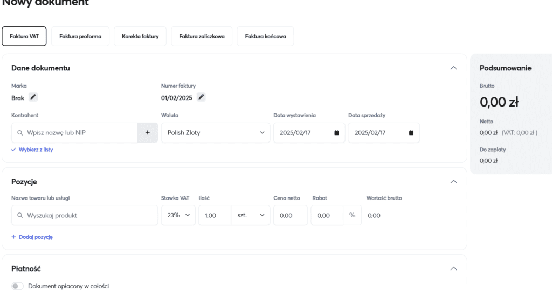Switch to Korekta faktury tab

pyautogui.click(x=140, y=37)
